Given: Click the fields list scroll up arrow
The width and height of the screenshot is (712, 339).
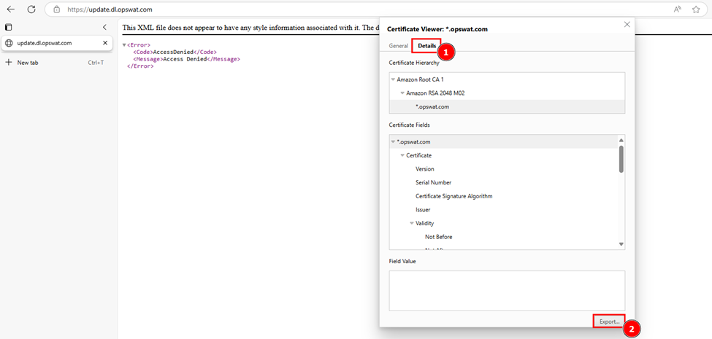Looking at the screenshot, I should point(621,139).
